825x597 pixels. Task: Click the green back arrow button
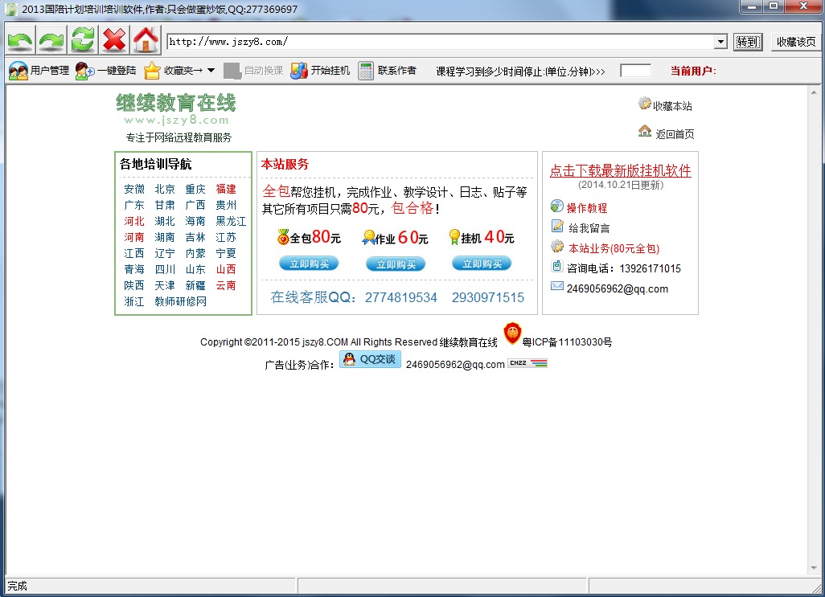20,40
